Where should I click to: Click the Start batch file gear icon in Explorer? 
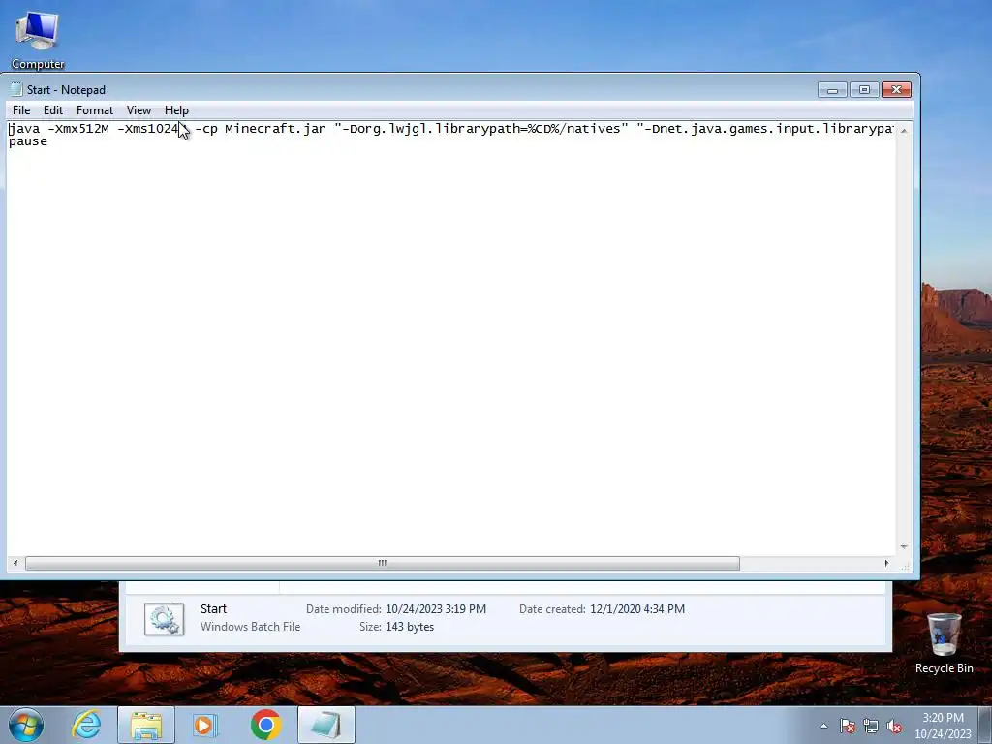(x=164, y=619)
